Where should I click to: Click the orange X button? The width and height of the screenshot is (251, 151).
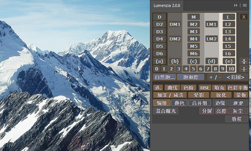point(243,17)
